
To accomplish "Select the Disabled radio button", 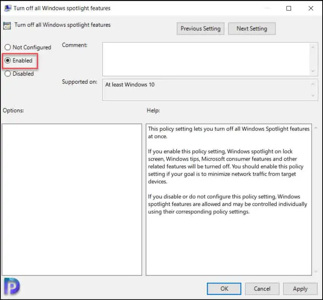I will [x=8, y=73].
